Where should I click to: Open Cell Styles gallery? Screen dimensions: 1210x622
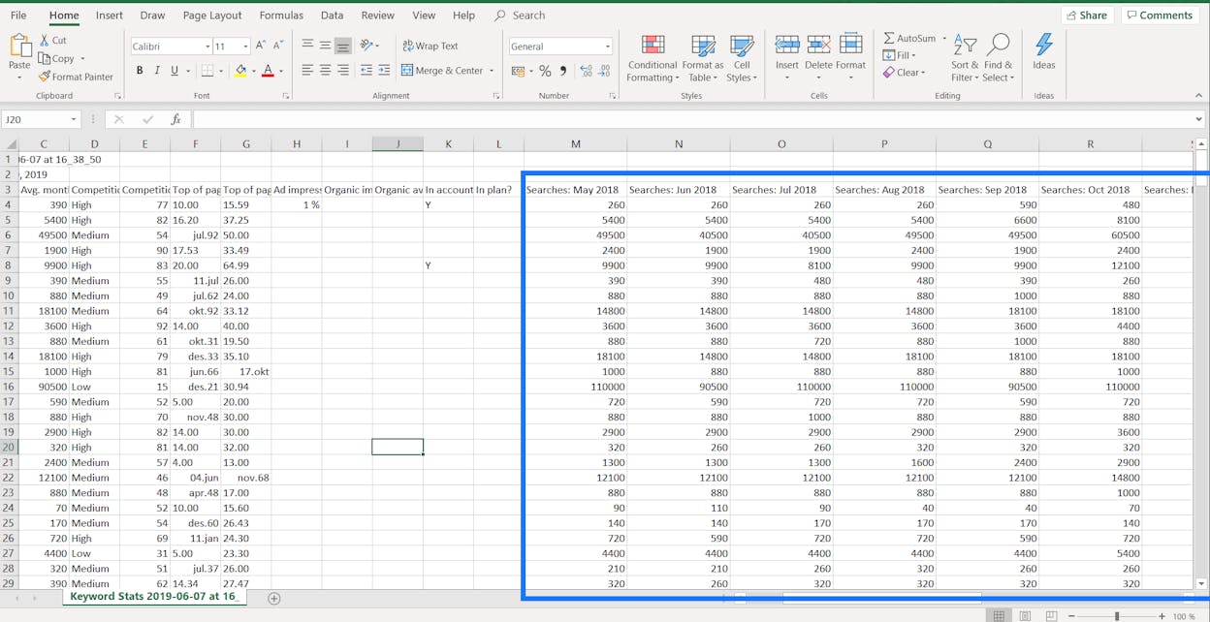(742, 58)
